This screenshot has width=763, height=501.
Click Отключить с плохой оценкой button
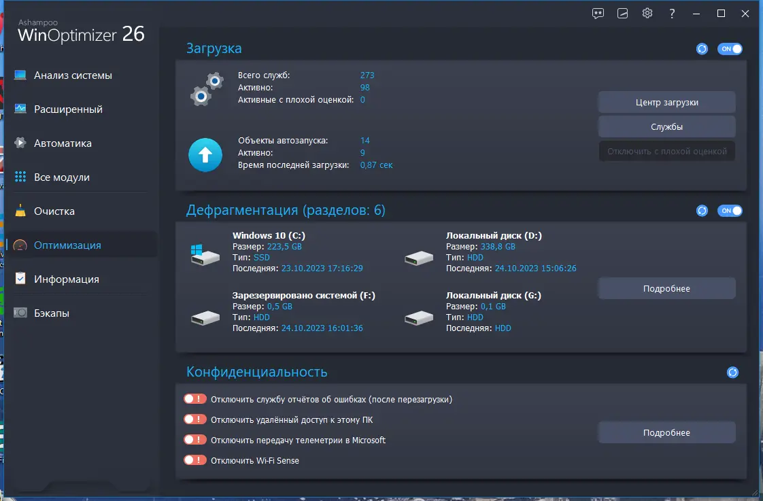coord(666,152)
